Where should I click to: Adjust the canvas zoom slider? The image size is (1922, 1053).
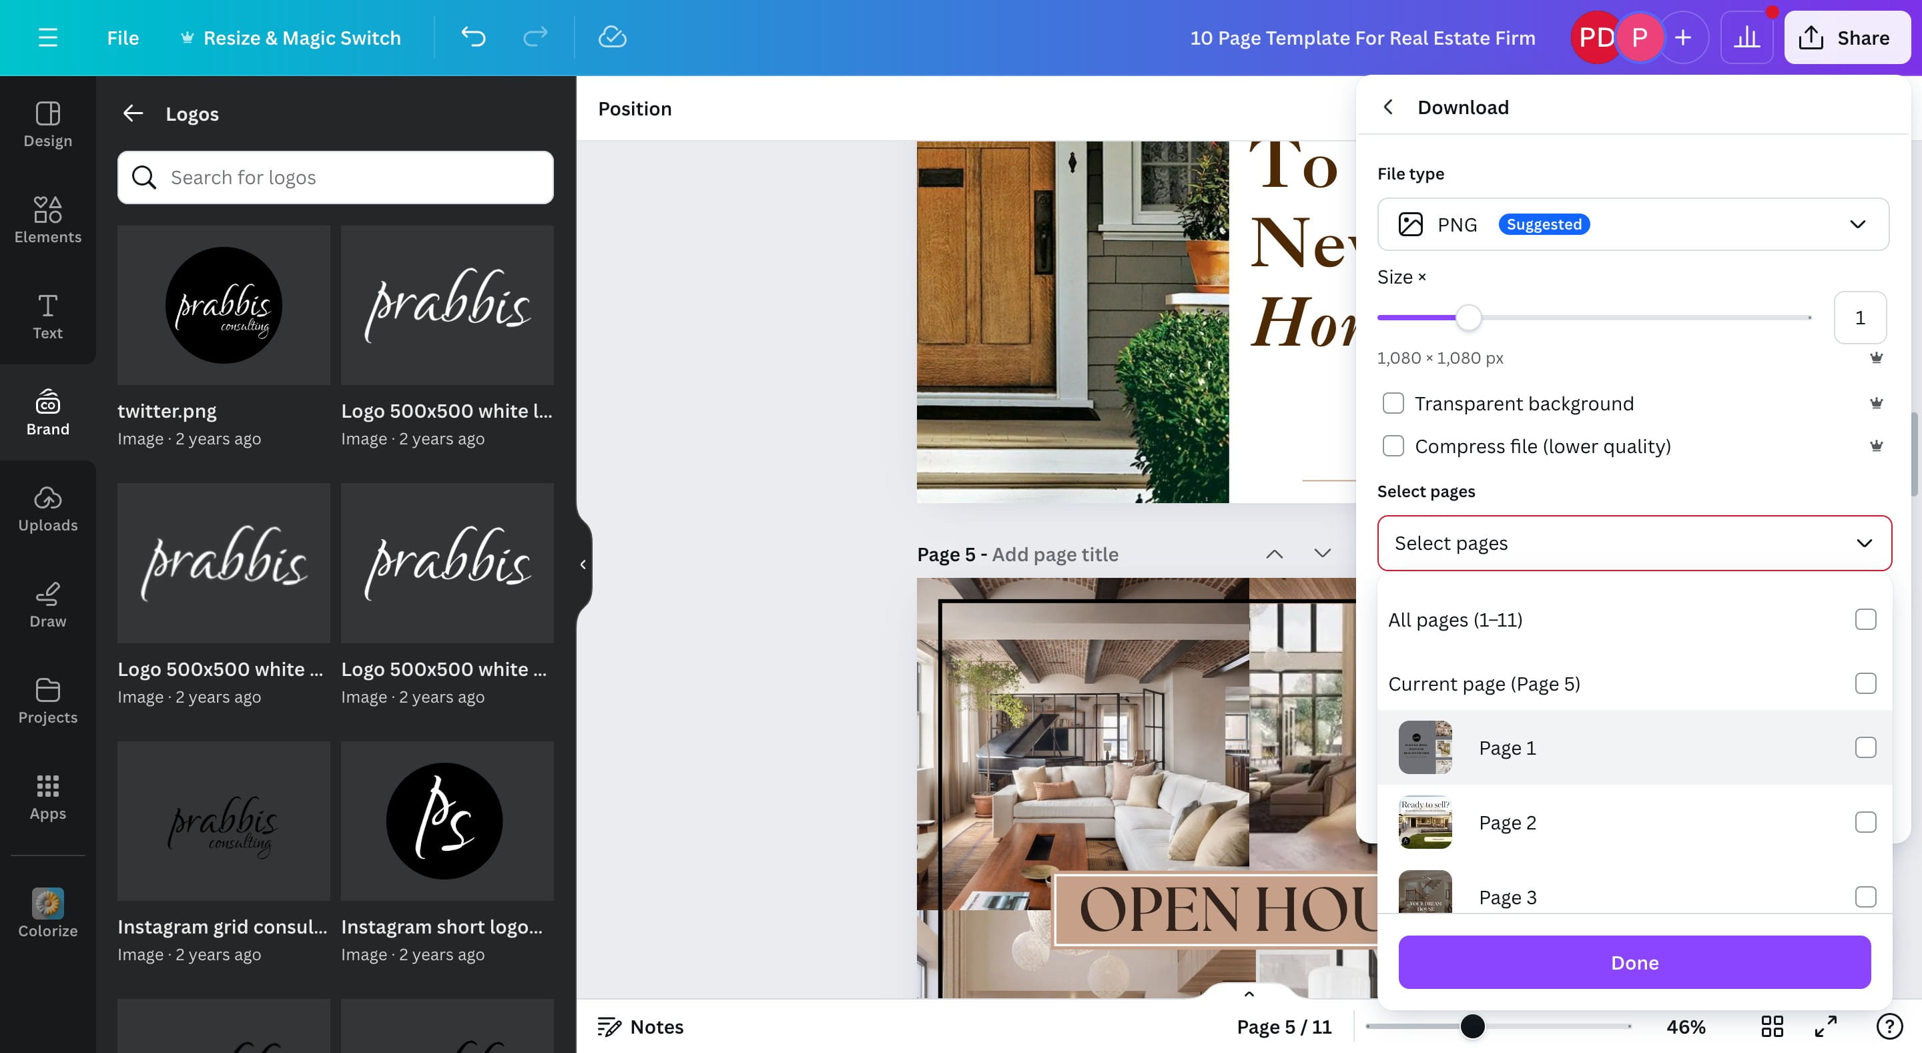click(1472, 1026)
